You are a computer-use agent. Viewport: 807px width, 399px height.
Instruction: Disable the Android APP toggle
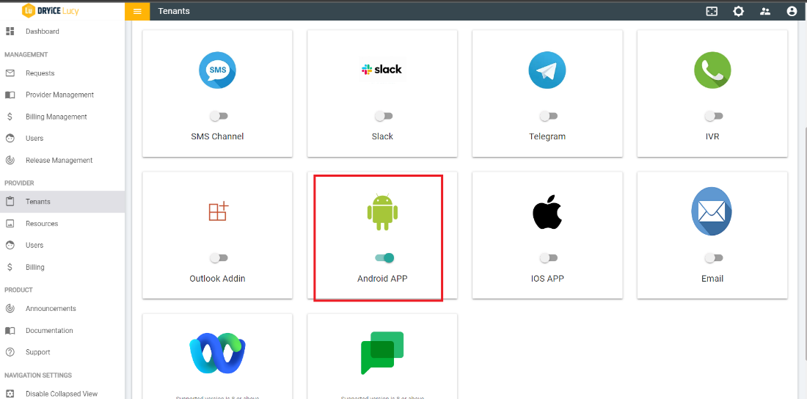click(384, 258)
